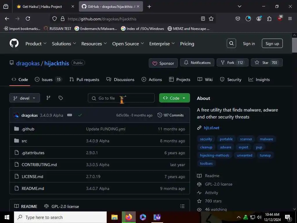Bookmark this page with the star icon
297x223 pixels.
(211, 19)
